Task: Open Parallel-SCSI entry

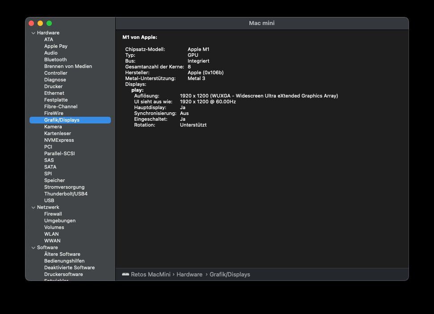Action: [59, 153]
